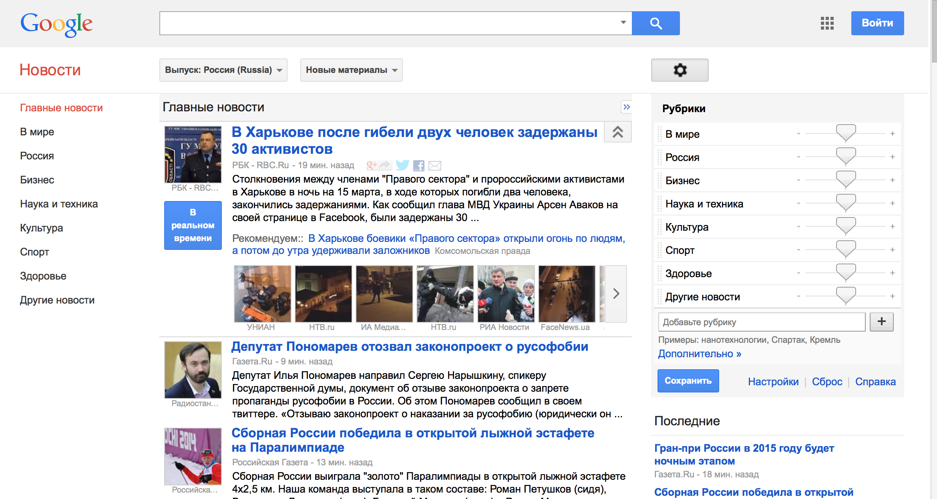937x499 pixels.
Task: Open Гран-при России в 2015 году link
Action: coord(744,455)
